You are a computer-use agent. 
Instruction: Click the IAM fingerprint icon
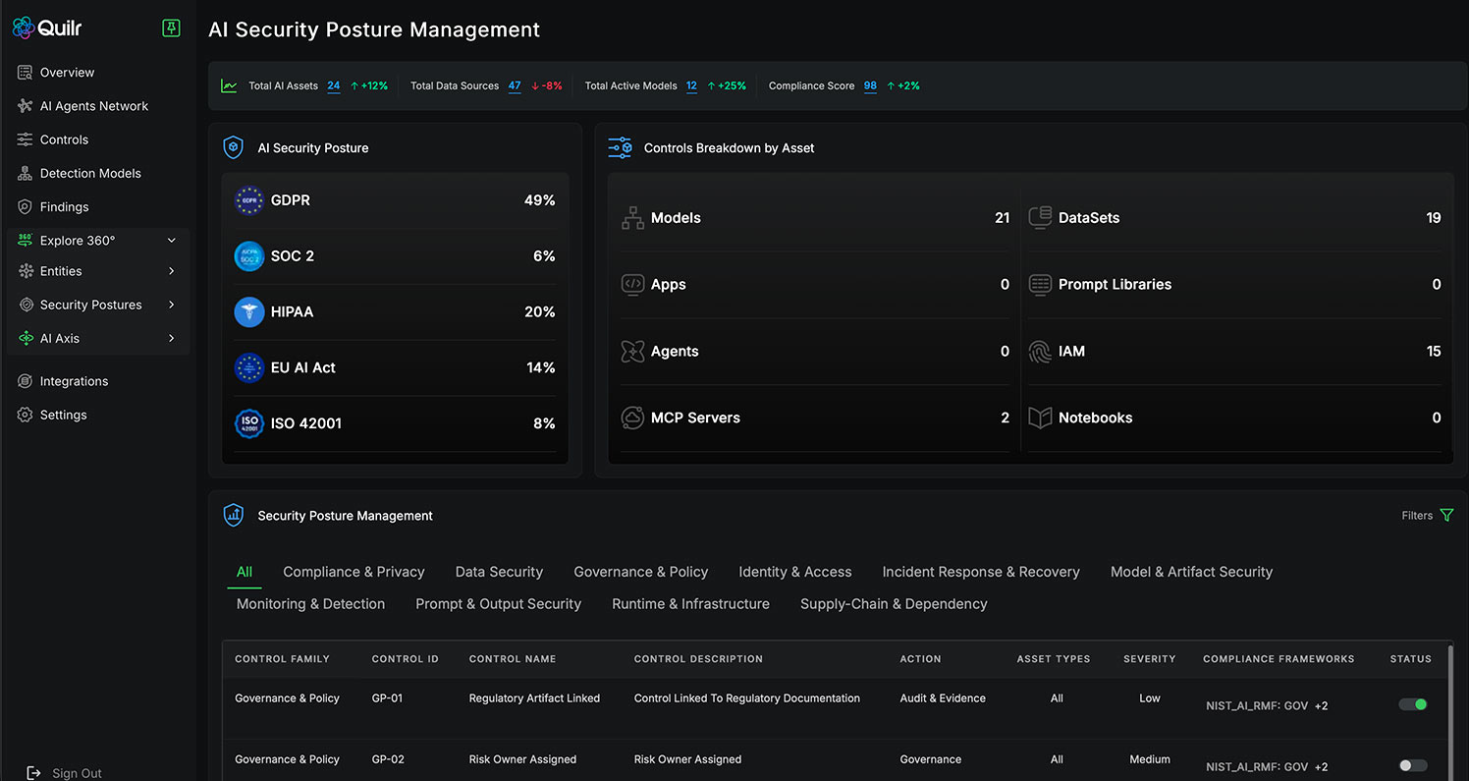(1040, 352)
